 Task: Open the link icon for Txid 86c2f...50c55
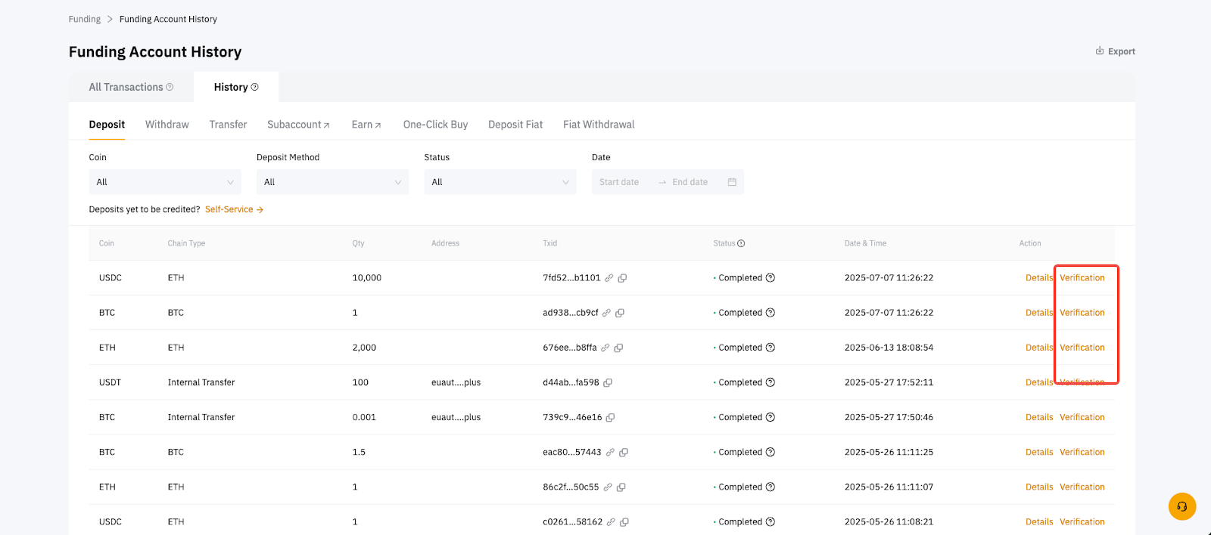click(607, 487)
